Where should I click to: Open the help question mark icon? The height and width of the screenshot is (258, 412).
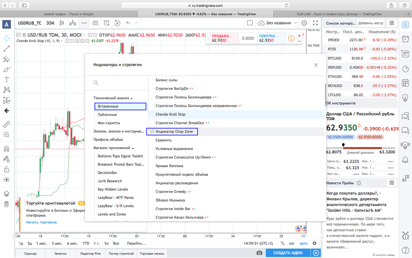406,250
